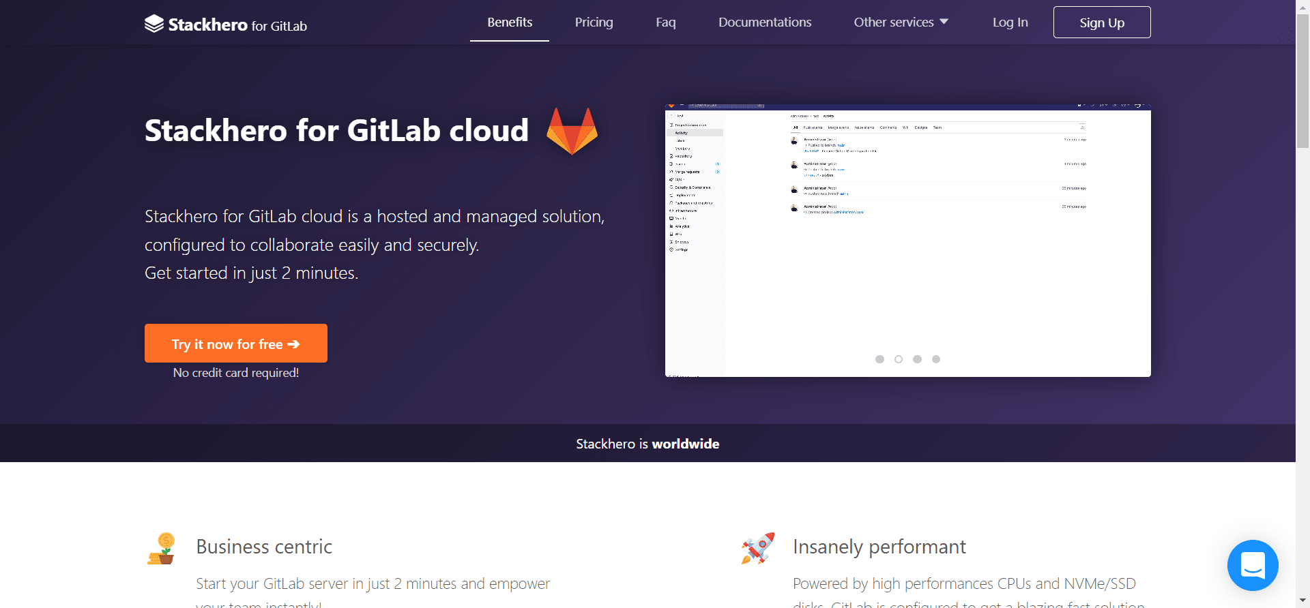1310x608 pixels.
Task: Go to the Benefits tab
Action: tap(509, 22)
